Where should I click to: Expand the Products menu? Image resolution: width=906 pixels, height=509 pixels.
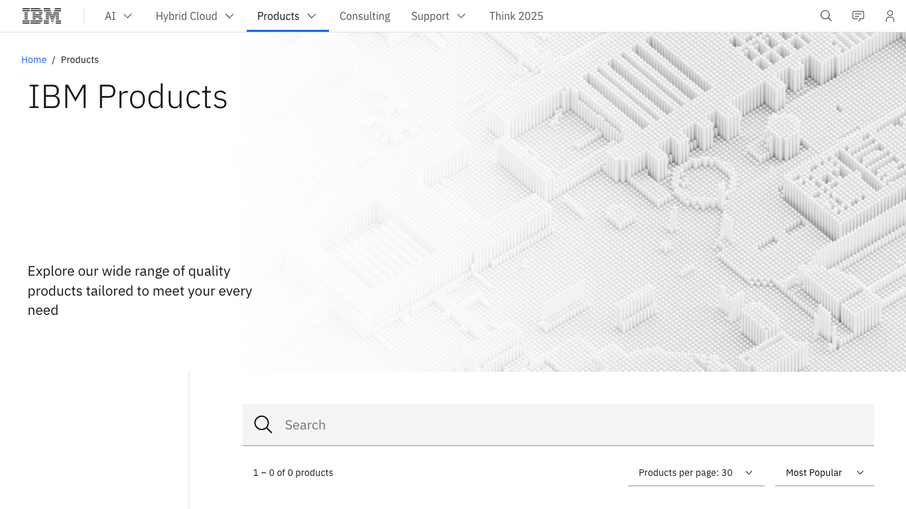(287, 16)
